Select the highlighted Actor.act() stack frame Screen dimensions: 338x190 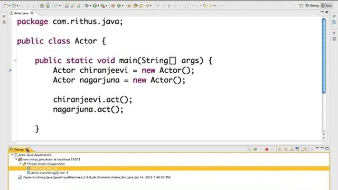click(x=169, y=168)
